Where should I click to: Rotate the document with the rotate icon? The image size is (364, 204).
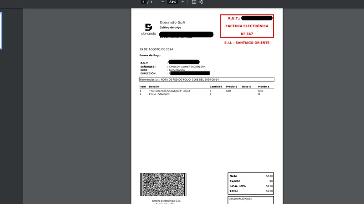[x=201, y=2]
